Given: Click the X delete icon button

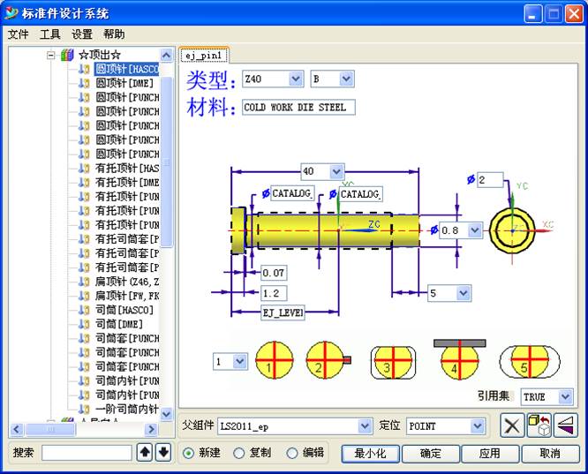Looking at the screenshot, I should click(513, 425).
